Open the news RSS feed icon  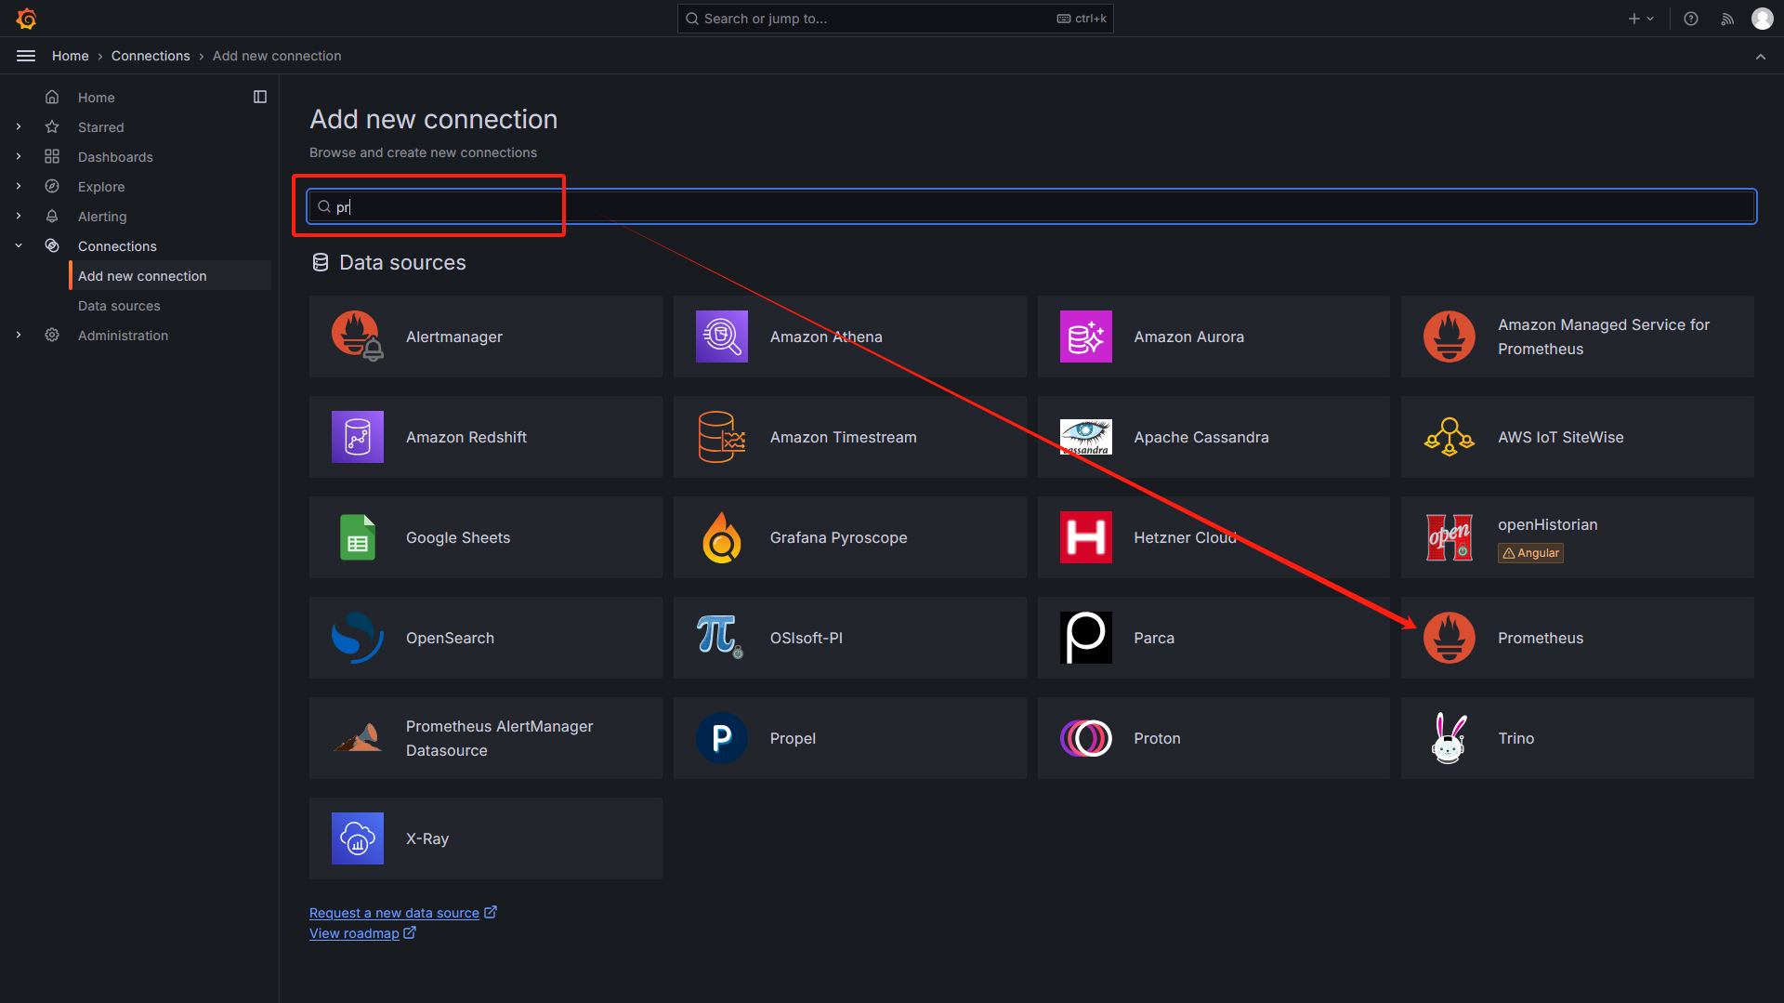coord(1727,19)
